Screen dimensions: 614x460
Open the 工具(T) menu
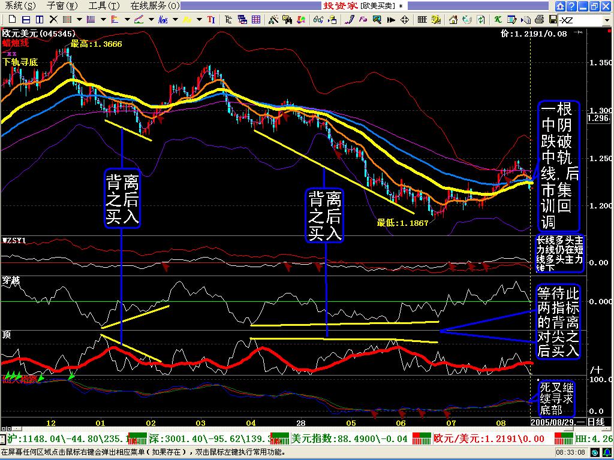(104, 6)
